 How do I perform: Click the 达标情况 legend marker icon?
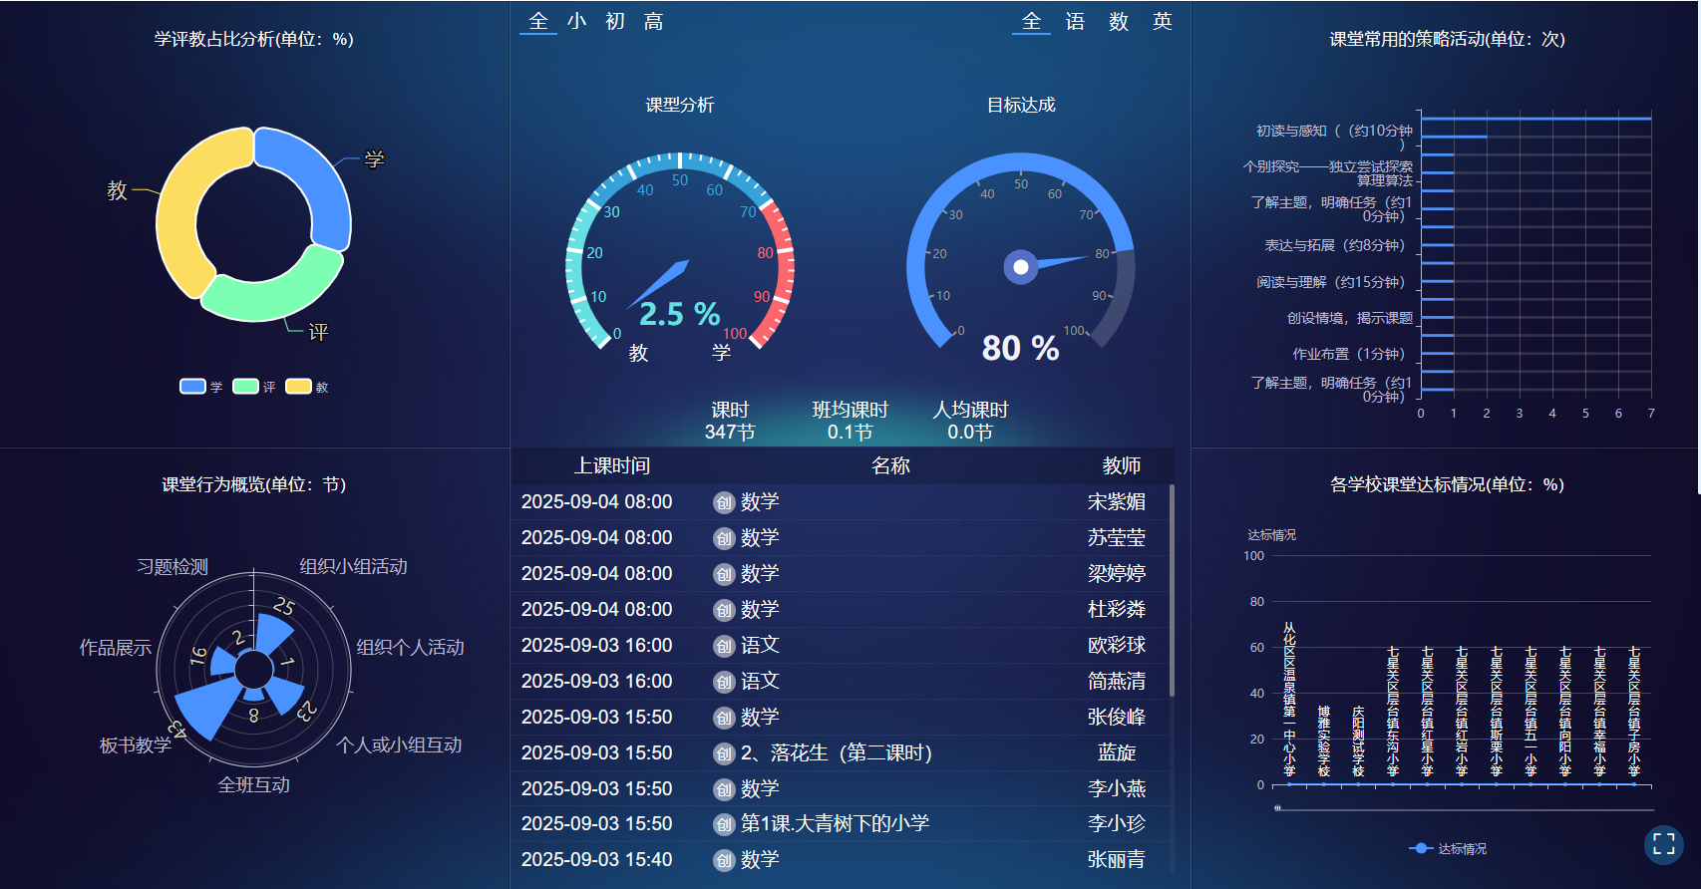[1421, 848]
